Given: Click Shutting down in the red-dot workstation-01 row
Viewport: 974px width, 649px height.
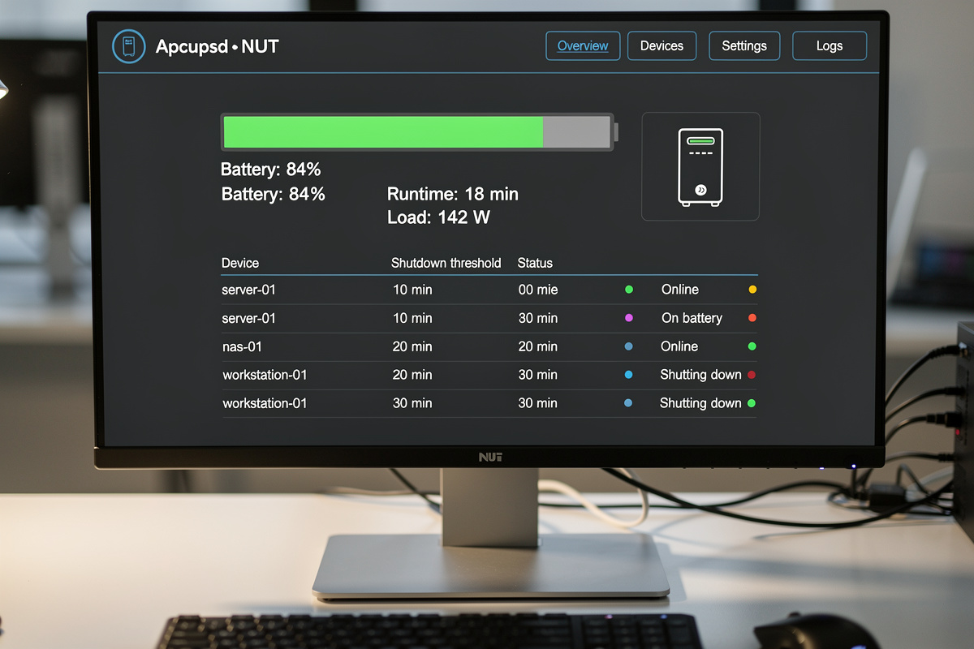Looking at the screenshot, I should [x=700, y=375].
